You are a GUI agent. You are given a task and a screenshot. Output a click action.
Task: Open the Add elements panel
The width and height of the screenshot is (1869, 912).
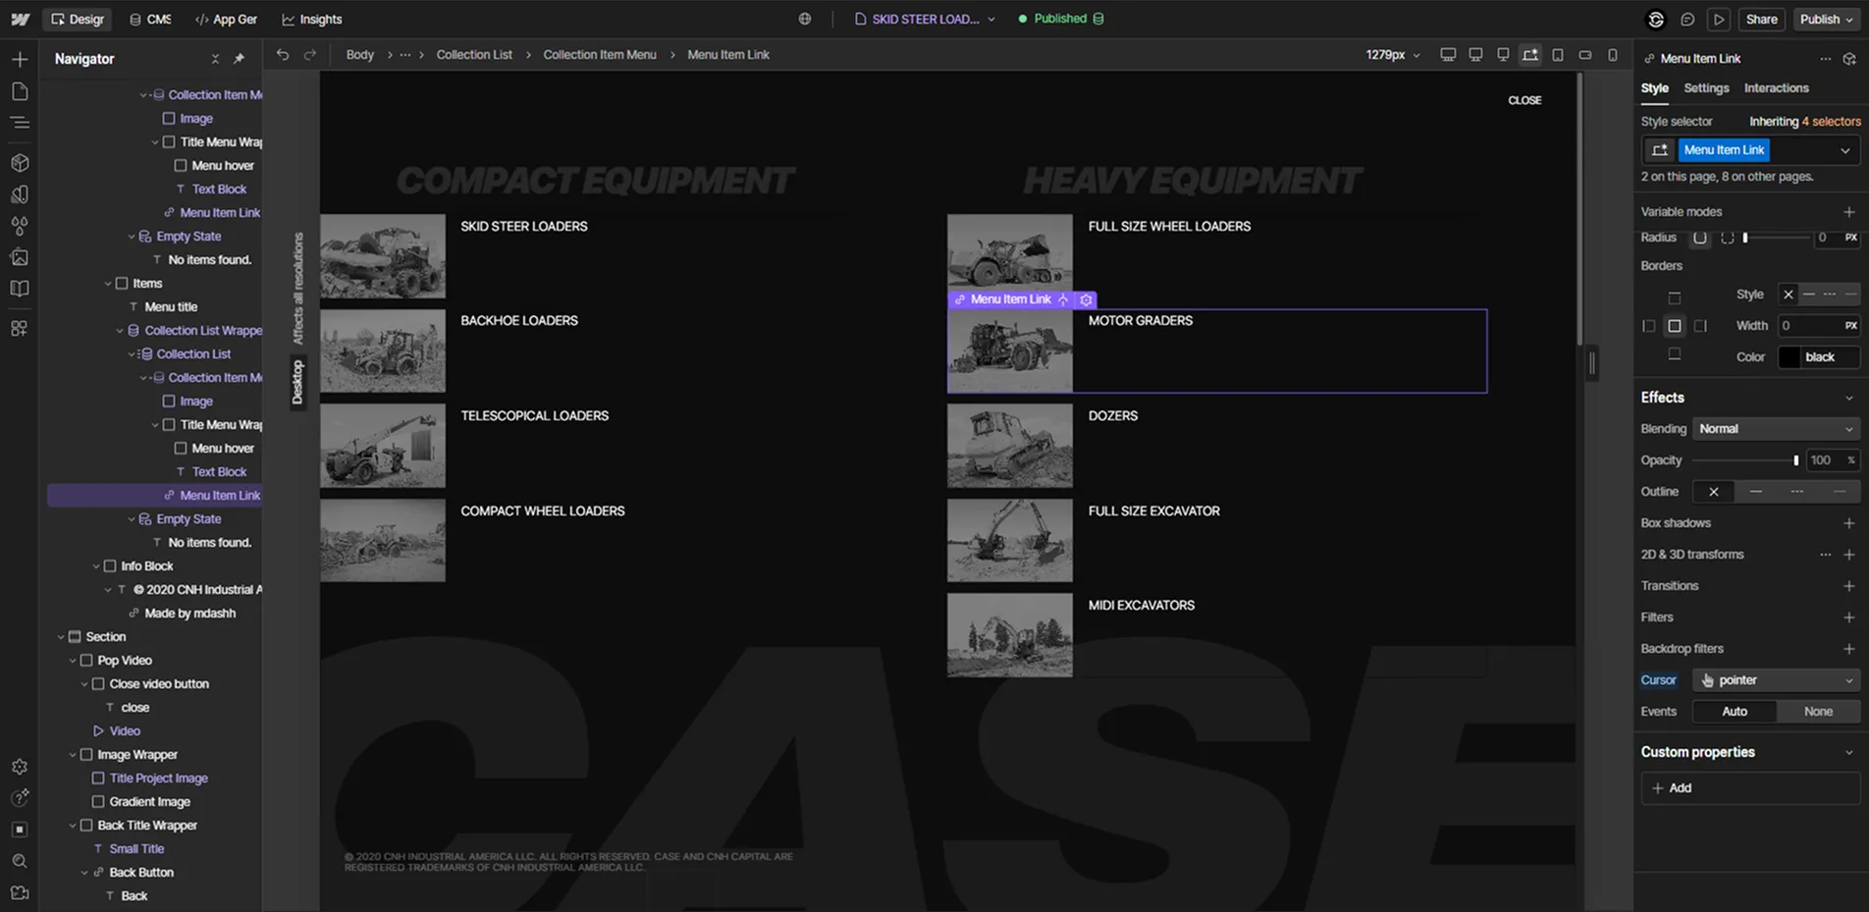(20, 60)
